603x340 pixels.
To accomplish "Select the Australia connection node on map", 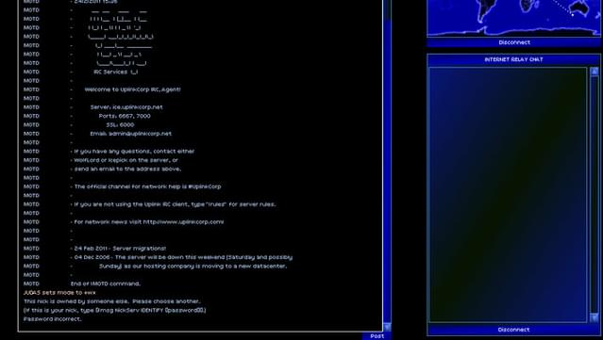I will (x=573, y=14).
